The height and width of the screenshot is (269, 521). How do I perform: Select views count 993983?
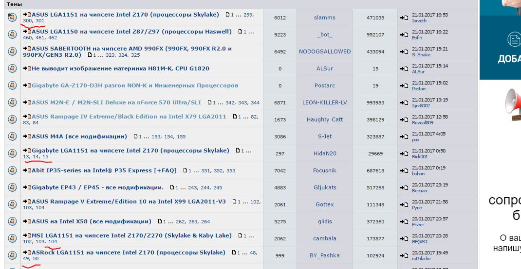click(x=375, y=103)
